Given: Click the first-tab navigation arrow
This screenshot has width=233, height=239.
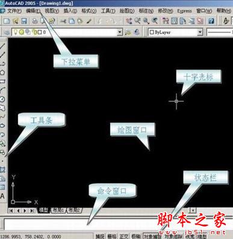Looking at the screenshot, I should 11,211.
